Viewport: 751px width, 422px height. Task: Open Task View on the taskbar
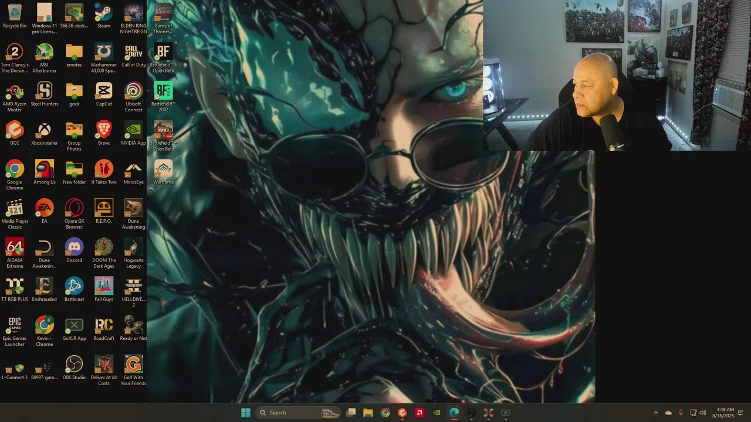pos(351,413)
